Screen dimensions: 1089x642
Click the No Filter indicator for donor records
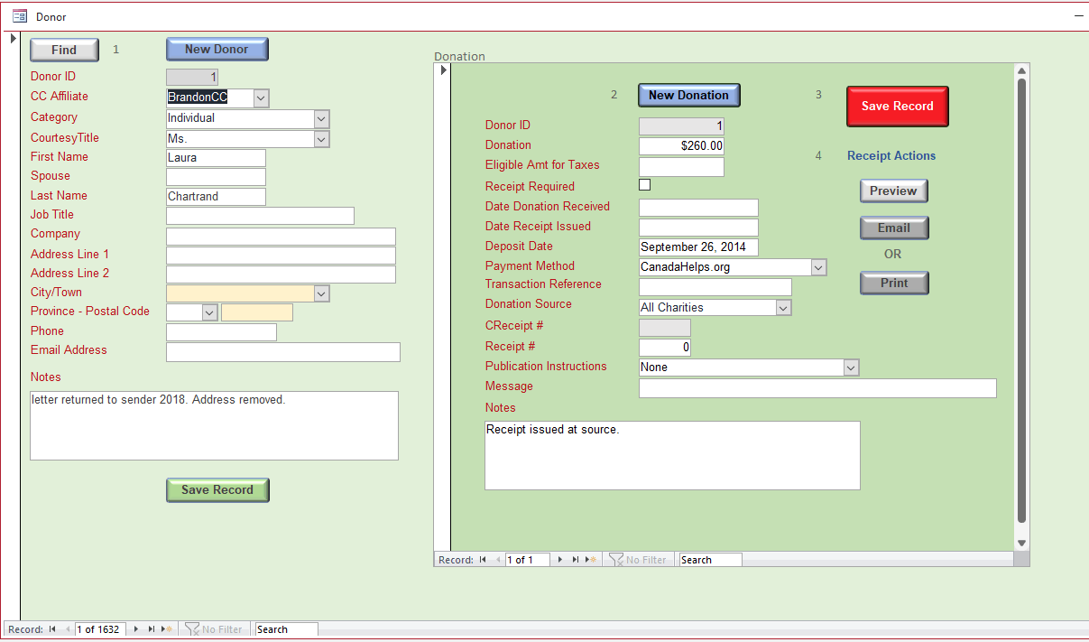(213, 629)
